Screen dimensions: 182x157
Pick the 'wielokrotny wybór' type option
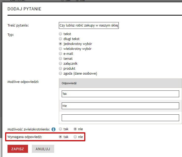tap(60, 49)
